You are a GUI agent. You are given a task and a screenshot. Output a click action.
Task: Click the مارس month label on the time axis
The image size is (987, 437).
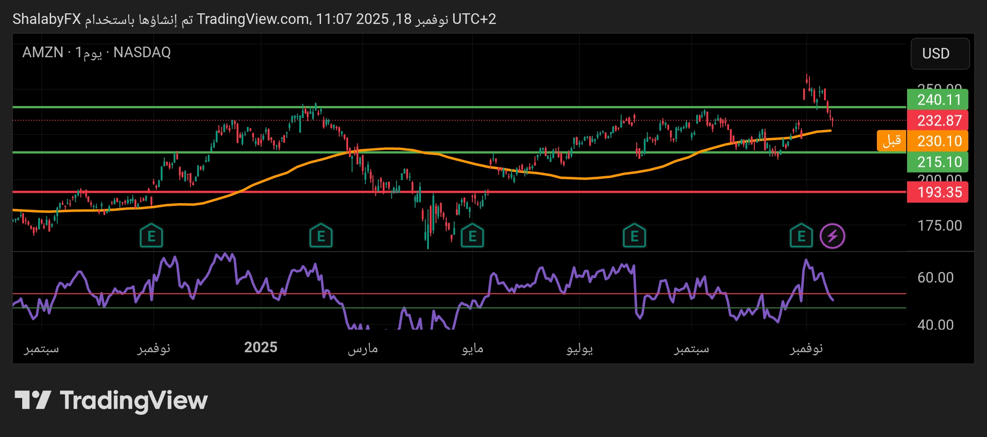[x=362, y=348]
